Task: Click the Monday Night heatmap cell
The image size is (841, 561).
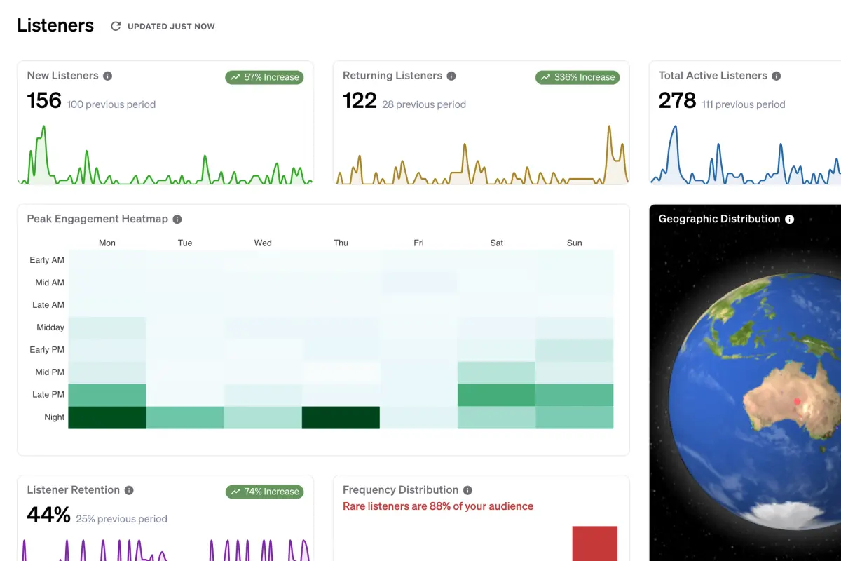Action: pyautogui.click(x=107, y=417)
